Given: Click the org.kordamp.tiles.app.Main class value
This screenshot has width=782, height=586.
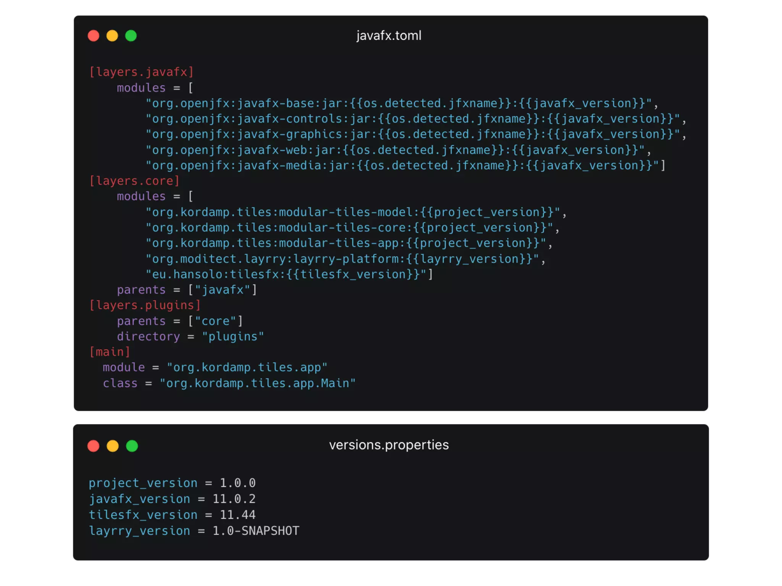Looking at the screenshot, I should coord(258,383).
